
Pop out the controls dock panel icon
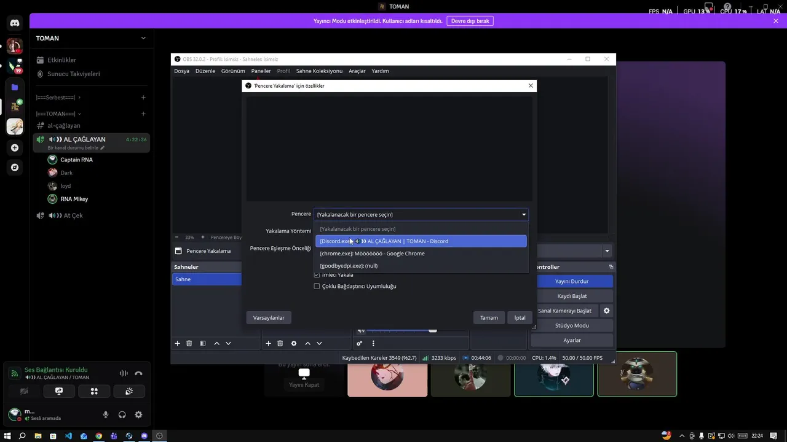(611, 267)
